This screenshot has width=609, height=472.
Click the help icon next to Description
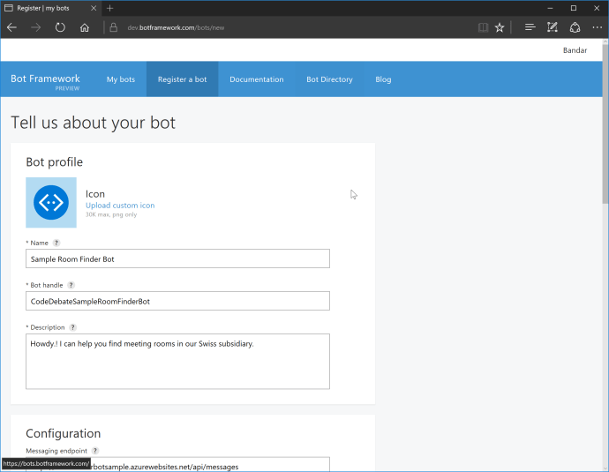[x=73, y=327]
